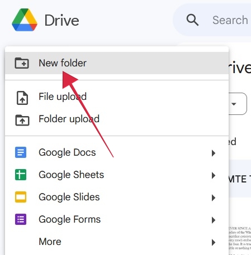Screen dimensions: 251x255
Task: Click the purple Google Forms icon
Action: click(21, 219)
